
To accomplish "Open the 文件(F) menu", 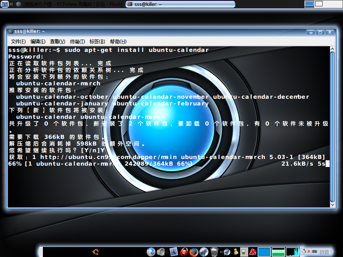I will pos(18,41).
